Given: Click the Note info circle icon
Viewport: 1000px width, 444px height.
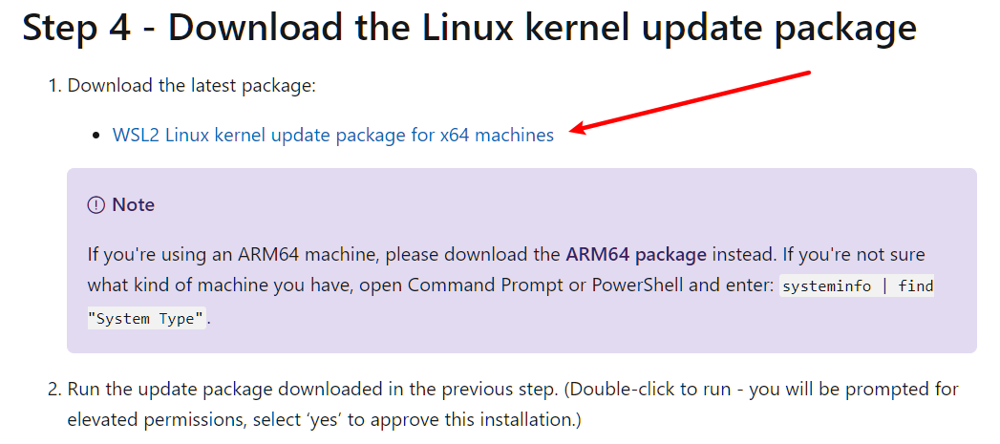Looking at the screenshot, I should [x=96, y=204].
